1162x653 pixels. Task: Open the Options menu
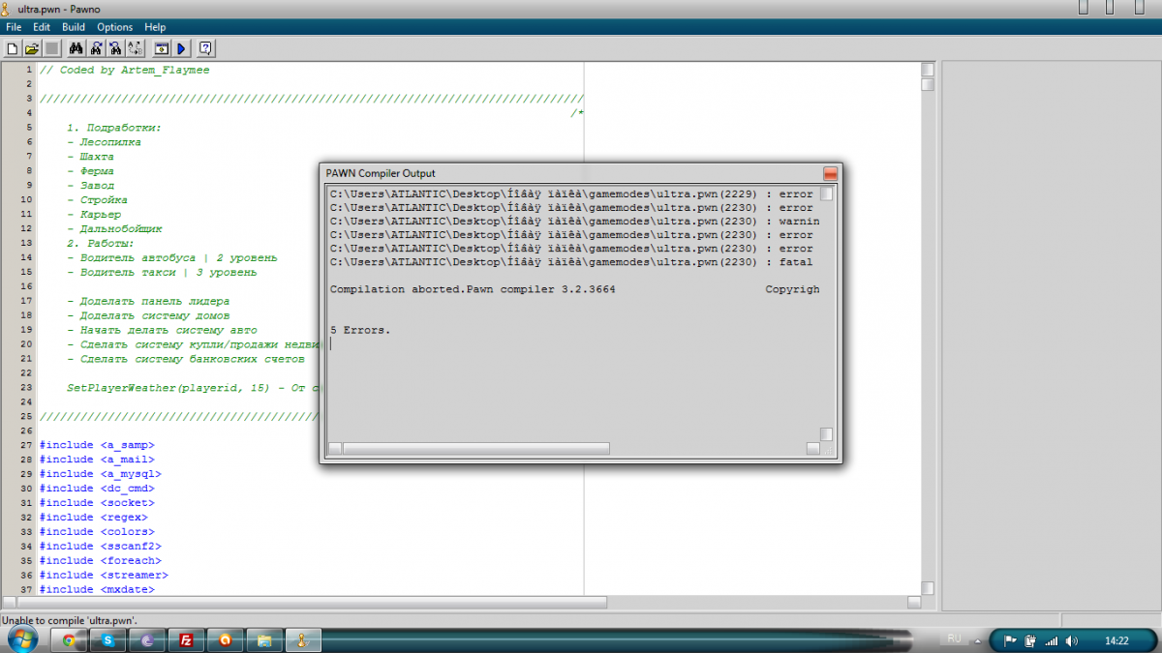(x=114, y=27)
